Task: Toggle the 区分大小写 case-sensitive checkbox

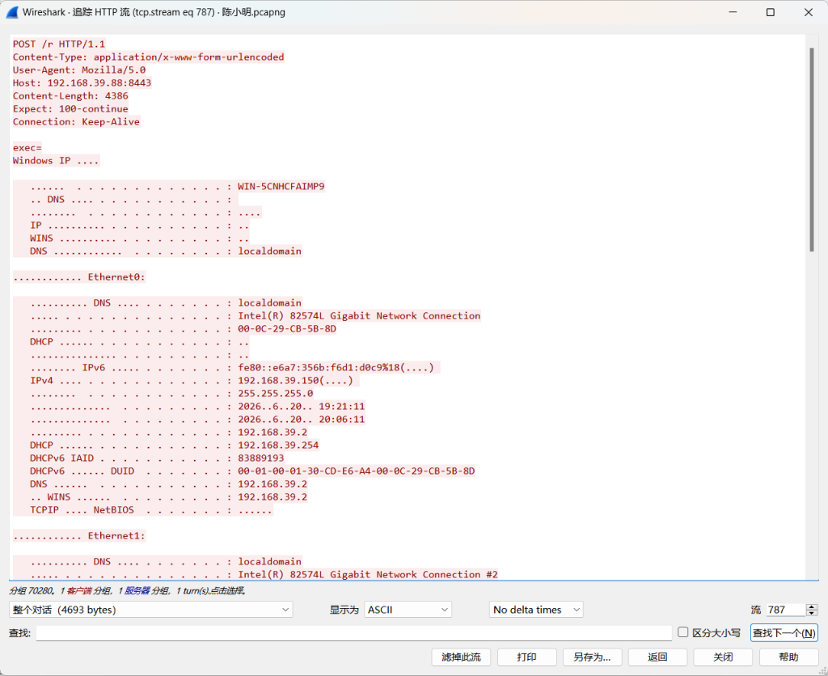Action: click(682, 632)
